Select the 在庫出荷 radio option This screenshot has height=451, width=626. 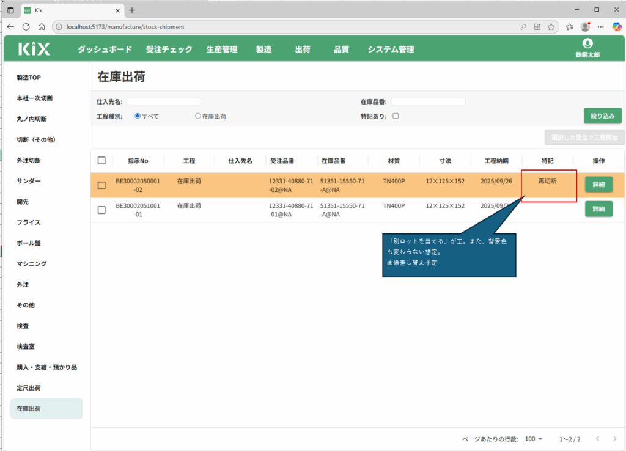tap(198, 116)
